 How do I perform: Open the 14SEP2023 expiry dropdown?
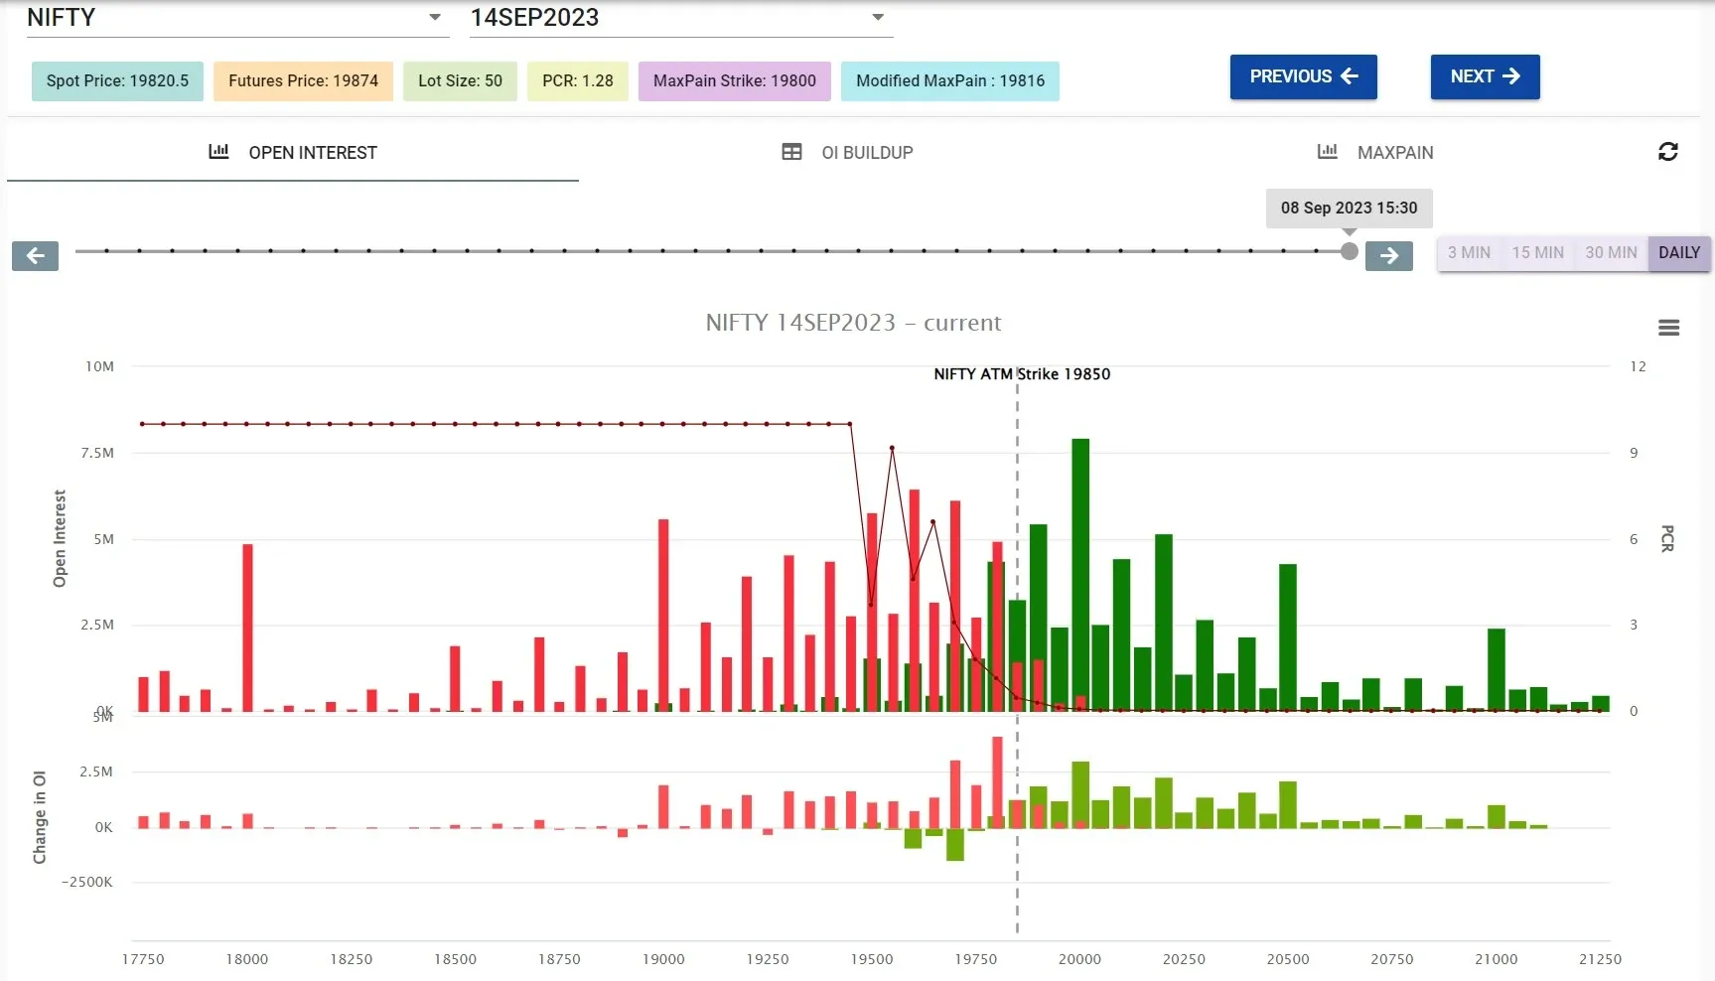coord(681,18)
